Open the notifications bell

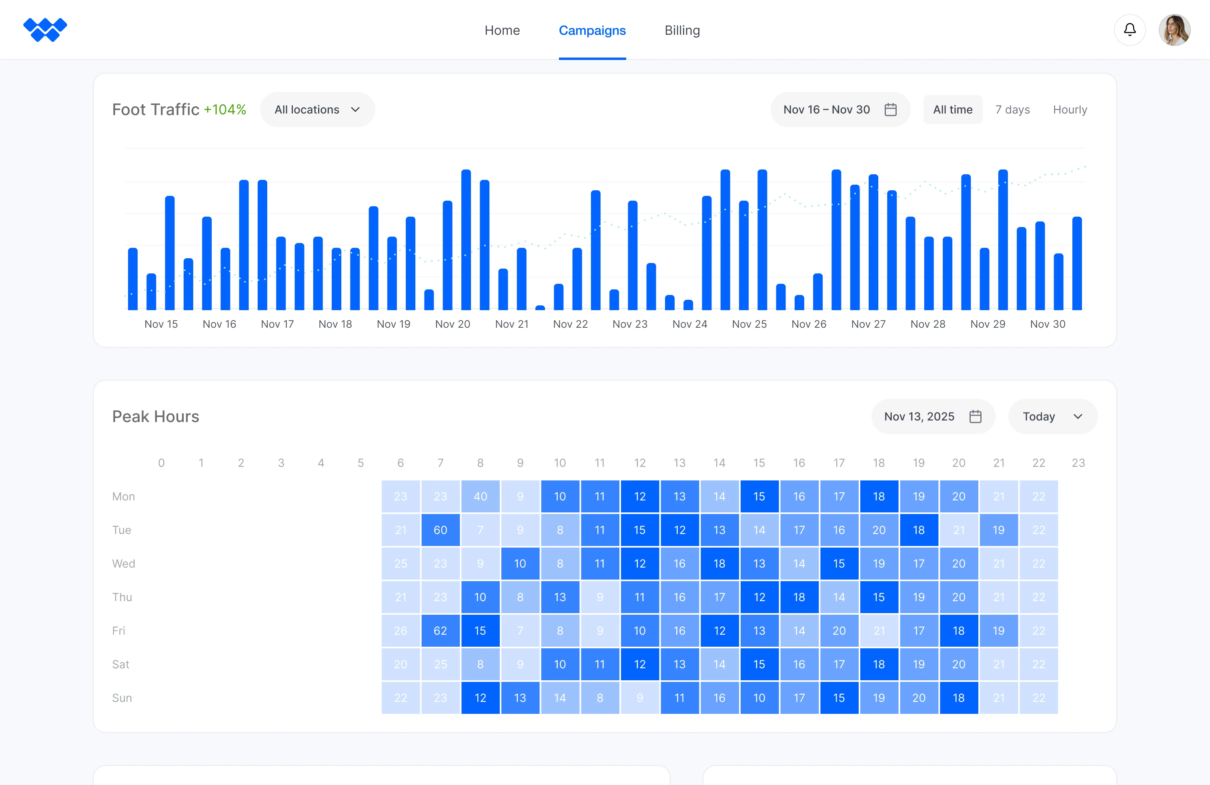[1130, 30]
